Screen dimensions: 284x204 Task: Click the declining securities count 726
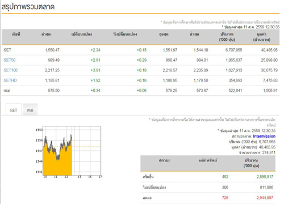225,198
